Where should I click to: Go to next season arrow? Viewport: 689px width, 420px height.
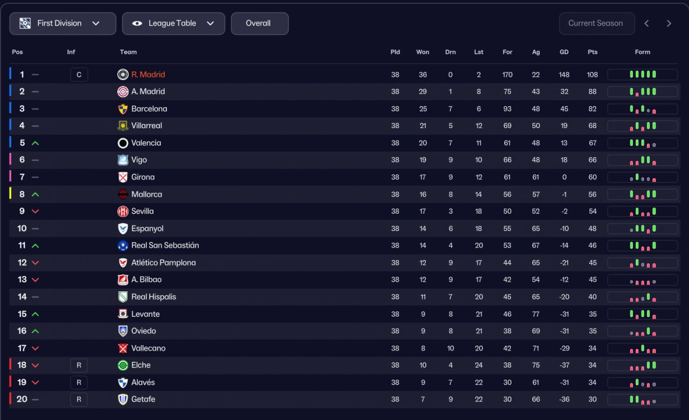coord(669,24)
